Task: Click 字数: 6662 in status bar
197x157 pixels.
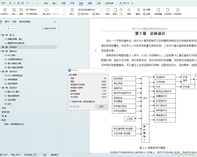Action: pos(16,155)
